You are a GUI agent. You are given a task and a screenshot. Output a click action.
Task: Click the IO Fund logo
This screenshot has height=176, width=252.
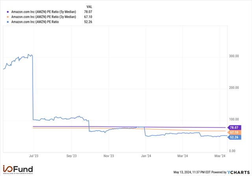coord(18,170)
